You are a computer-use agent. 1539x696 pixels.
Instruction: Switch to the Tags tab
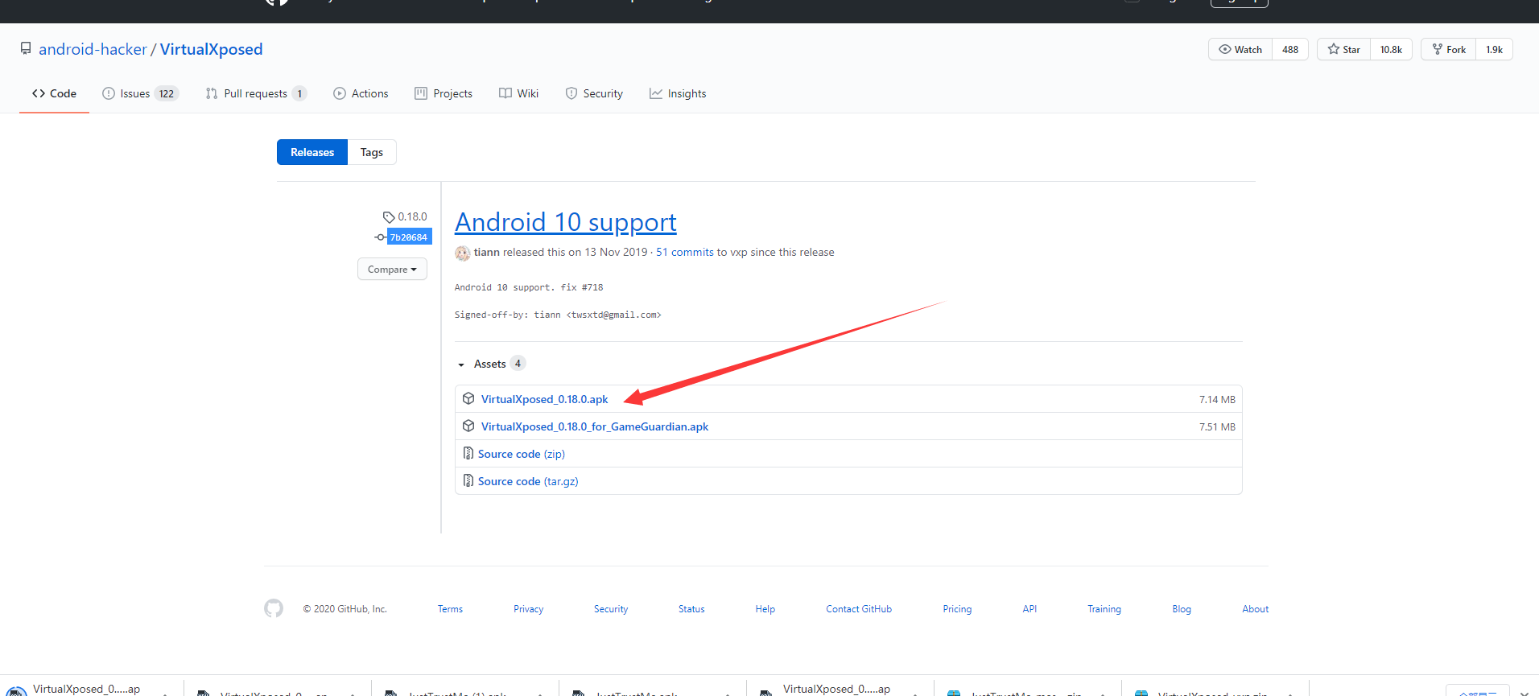tap(371, 152)
